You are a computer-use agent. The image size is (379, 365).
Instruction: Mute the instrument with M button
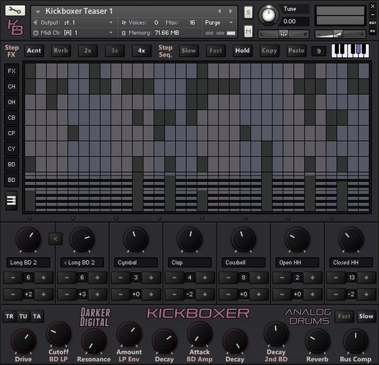click(248, 31)
